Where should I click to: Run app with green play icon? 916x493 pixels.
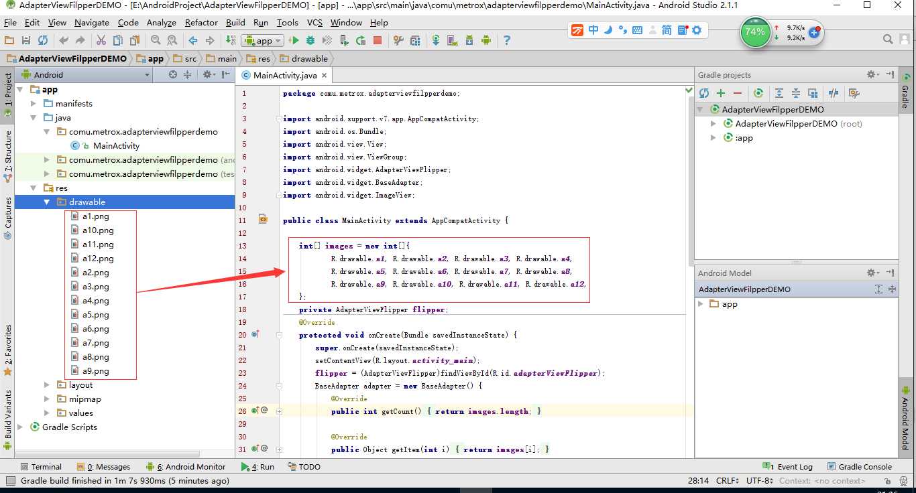pyautogui.click(x=294, y=40)
